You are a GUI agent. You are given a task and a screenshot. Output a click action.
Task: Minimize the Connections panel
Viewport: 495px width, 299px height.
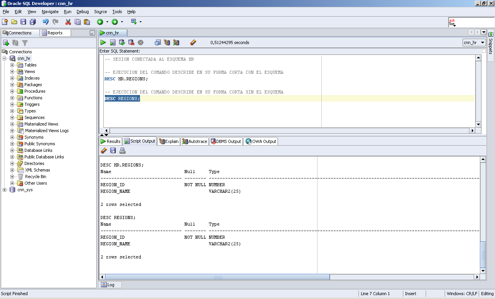pyautogui.click(x=92, y=33)
